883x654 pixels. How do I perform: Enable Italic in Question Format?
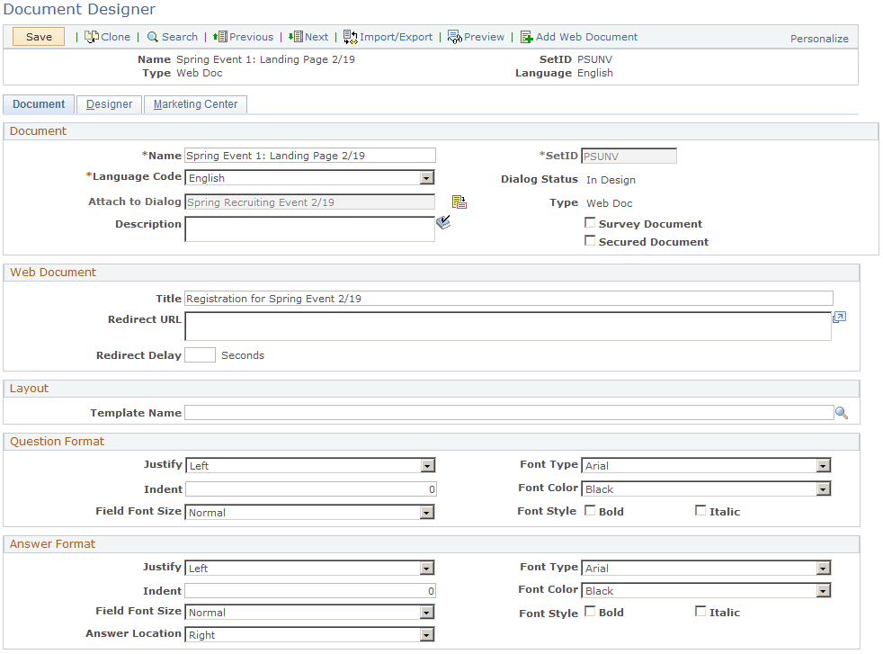(700, 511)
